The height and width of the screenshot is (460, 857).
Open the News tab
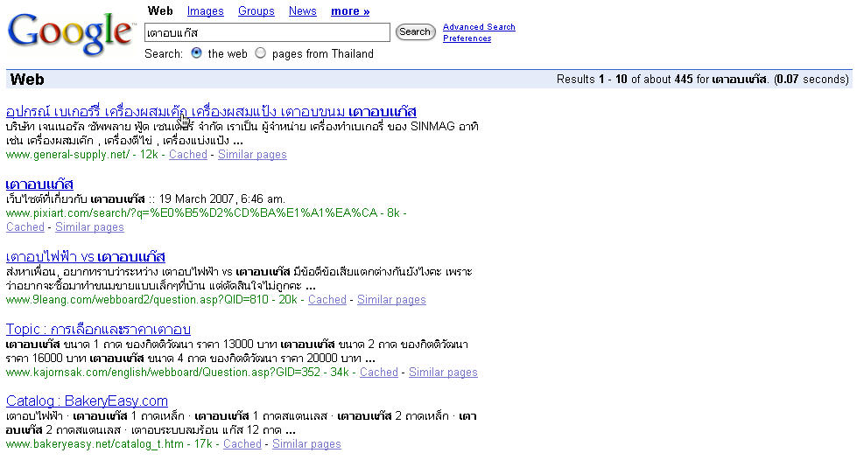click(303, 10)
